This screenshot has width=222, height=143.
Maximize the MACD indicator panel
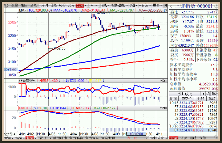[164, 108]
